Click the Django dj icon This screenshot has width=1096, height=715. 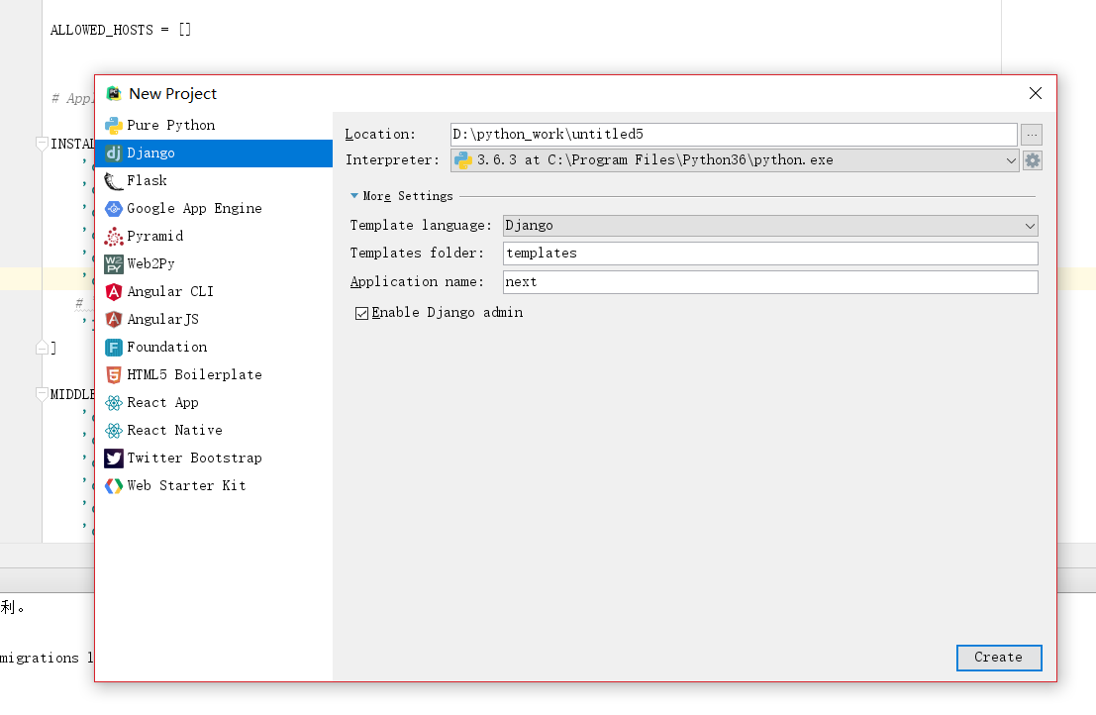pos(113,153)
